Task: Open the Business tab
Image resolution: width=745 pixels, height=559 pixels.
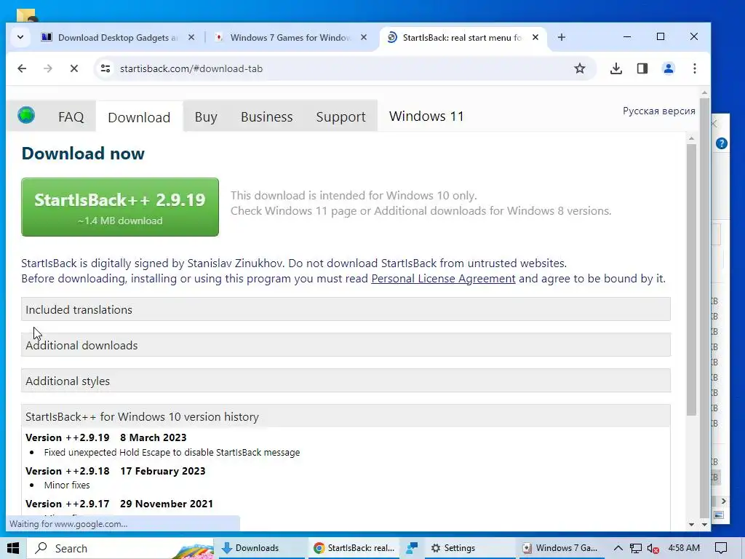Action: tap(266, 116)
